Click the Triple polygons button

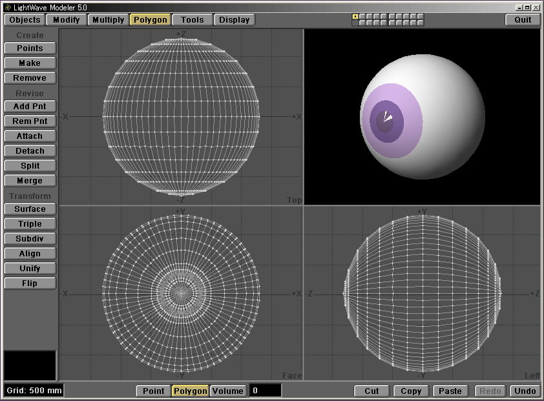[30, 224]
